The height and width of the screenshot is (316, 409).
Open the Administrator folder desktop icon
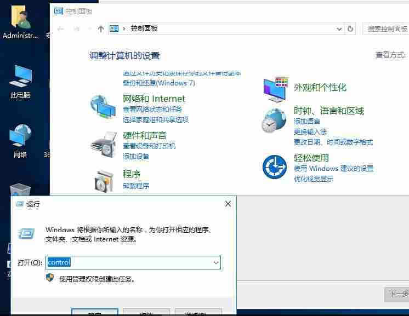tap(20, 22)
